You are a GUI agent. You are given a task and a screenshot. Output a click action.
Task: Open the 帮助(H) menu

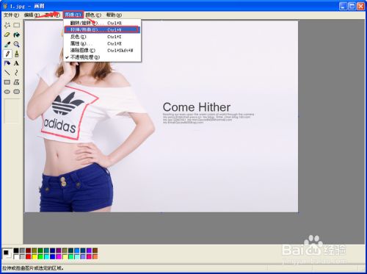pyautogui.click(x=114, y=15)
